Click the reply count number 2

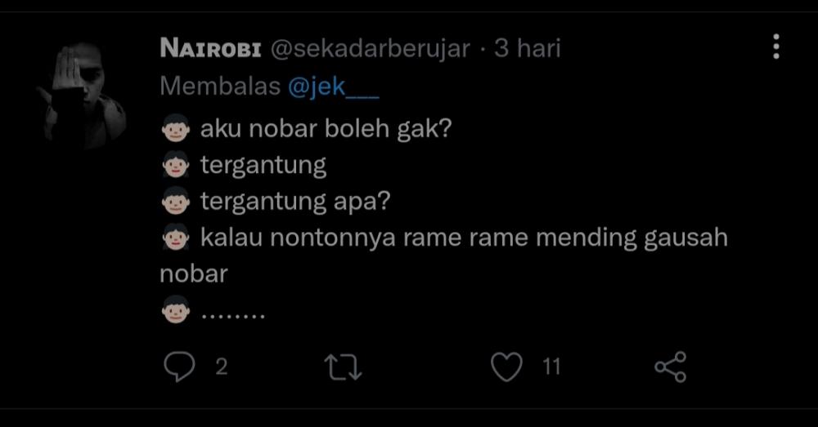[222, 367]
